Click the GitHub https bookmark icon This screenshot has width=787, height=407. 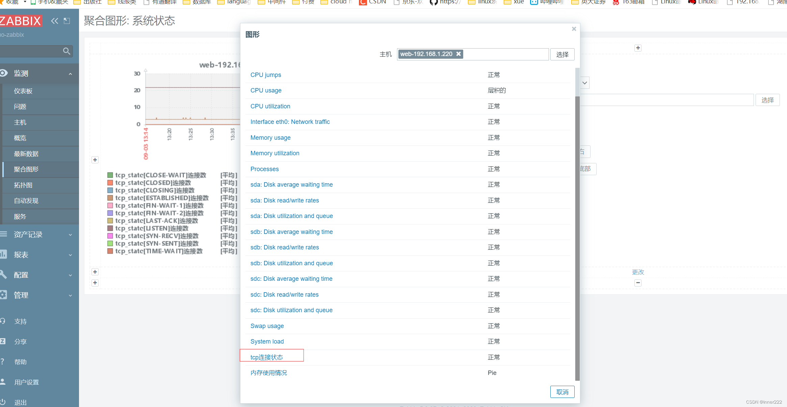434,2
